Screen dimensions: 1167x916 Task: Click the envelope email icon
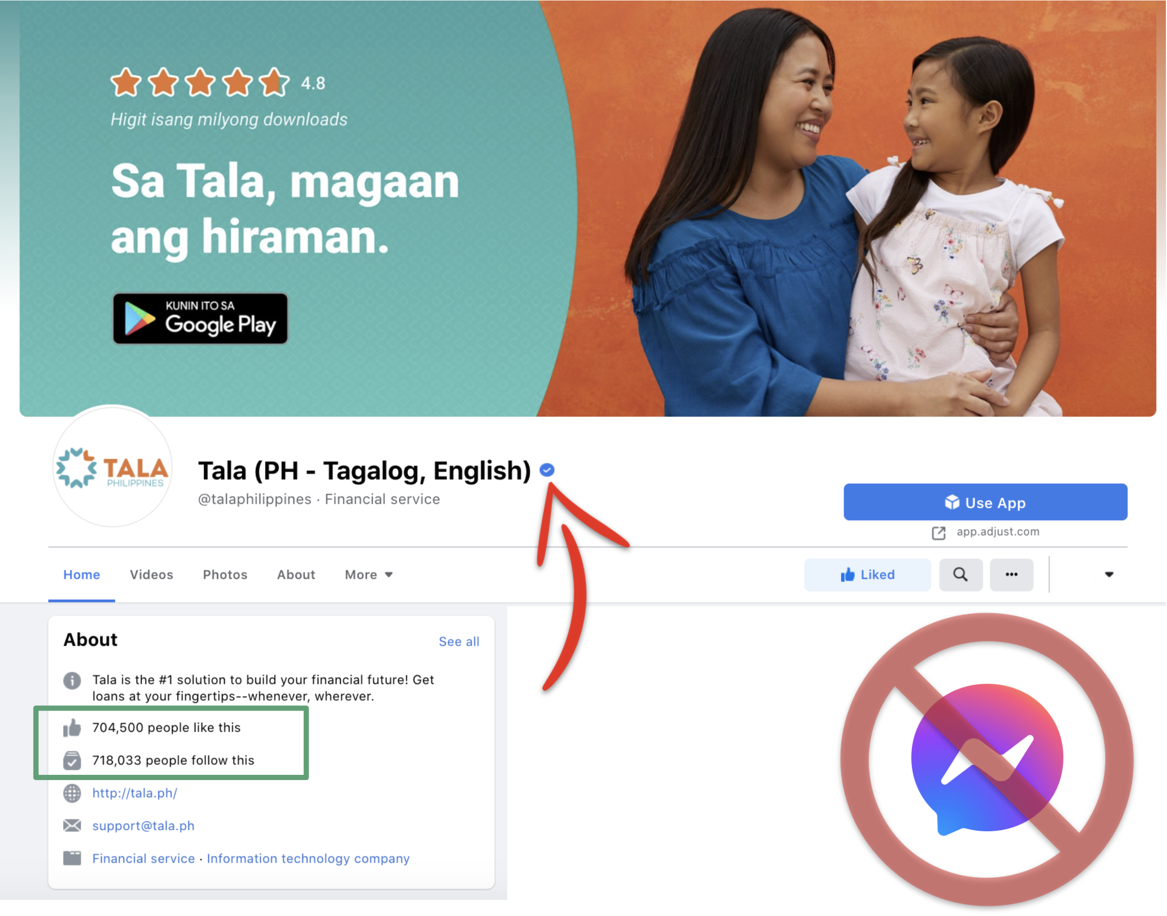[72, 826]
